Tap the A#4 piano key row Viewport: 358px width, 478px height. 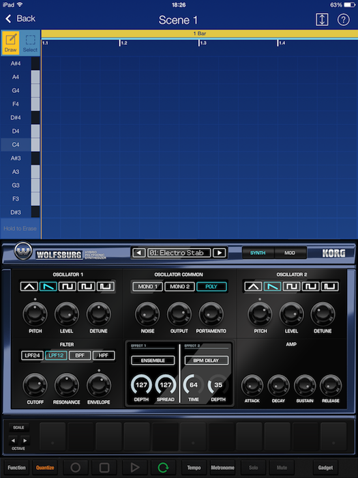(x=20, y=64)
